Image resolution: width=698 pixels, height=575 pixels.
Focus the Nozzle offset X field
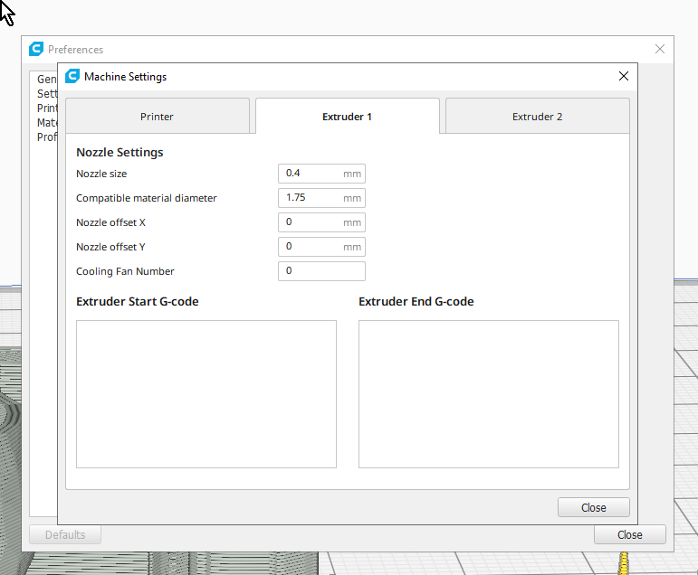(321, 222)
